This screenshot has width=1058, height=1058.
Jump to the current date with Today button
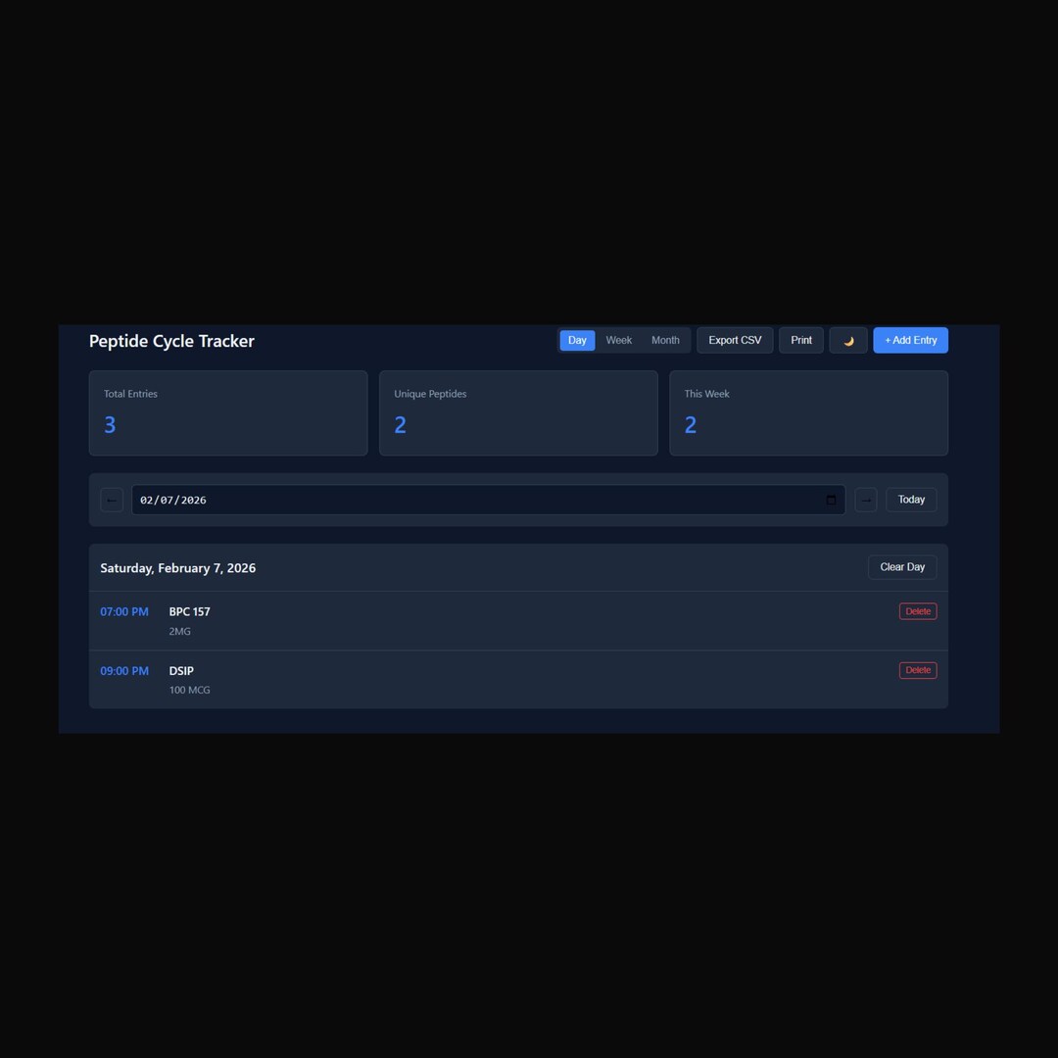tap(911, 500)
